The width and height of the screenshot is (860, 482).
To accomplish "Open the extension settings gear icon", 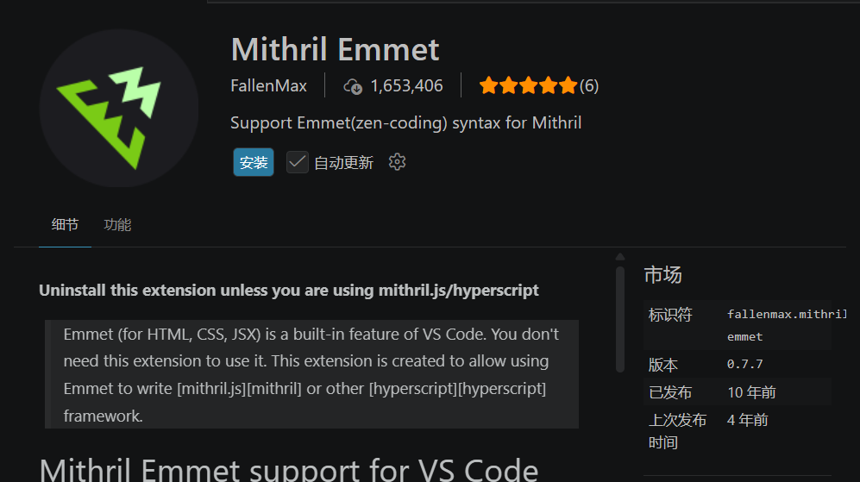I will tap(397, 162).
